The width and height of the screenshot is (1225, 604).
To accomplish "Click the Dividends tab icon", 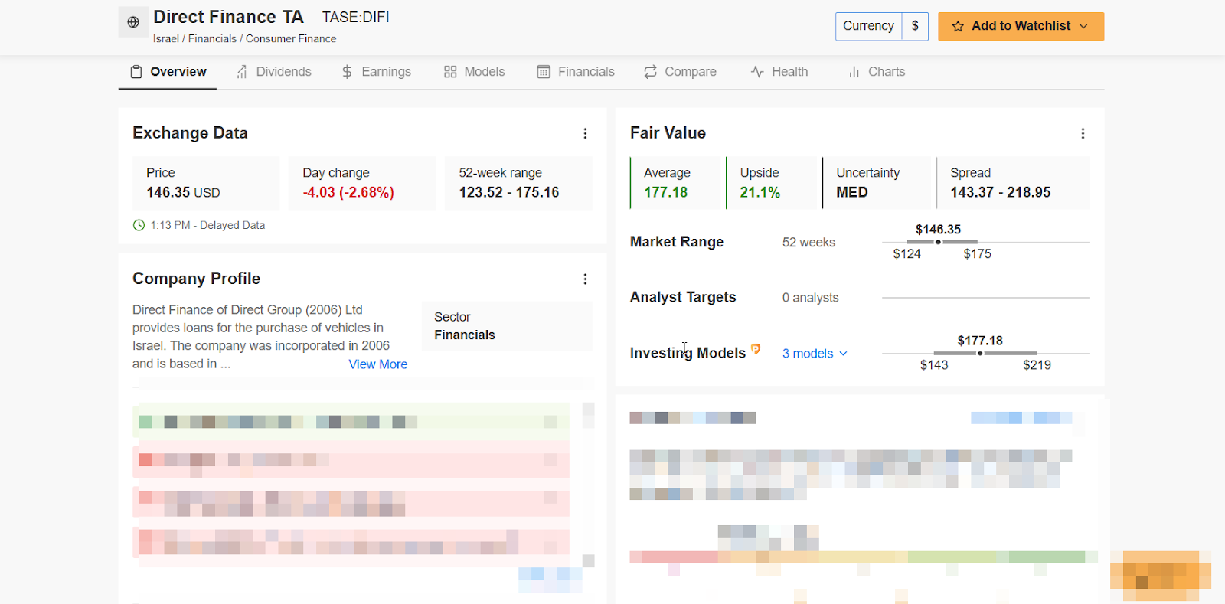I will (x=242, y=72).
